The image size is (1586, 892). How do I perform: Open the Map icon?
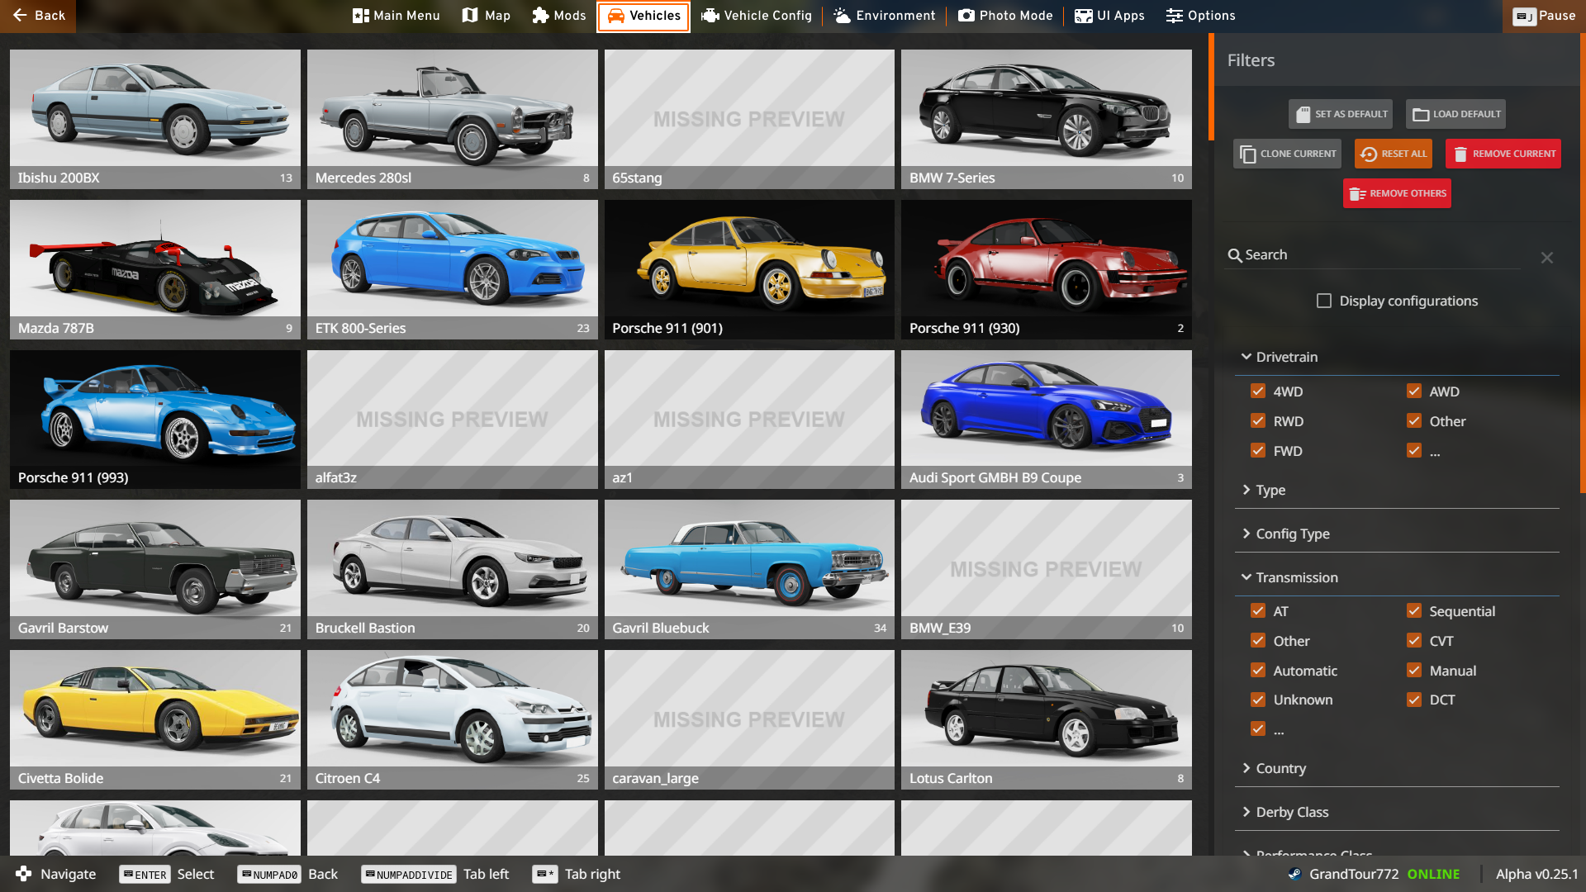(470, 16)
